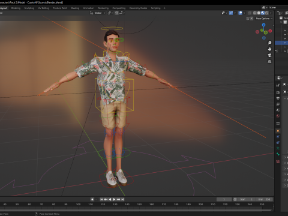Open the Collection properties tab
This screenshot has width=288, height=216.
pyautogui.click(x=278, y=123)
